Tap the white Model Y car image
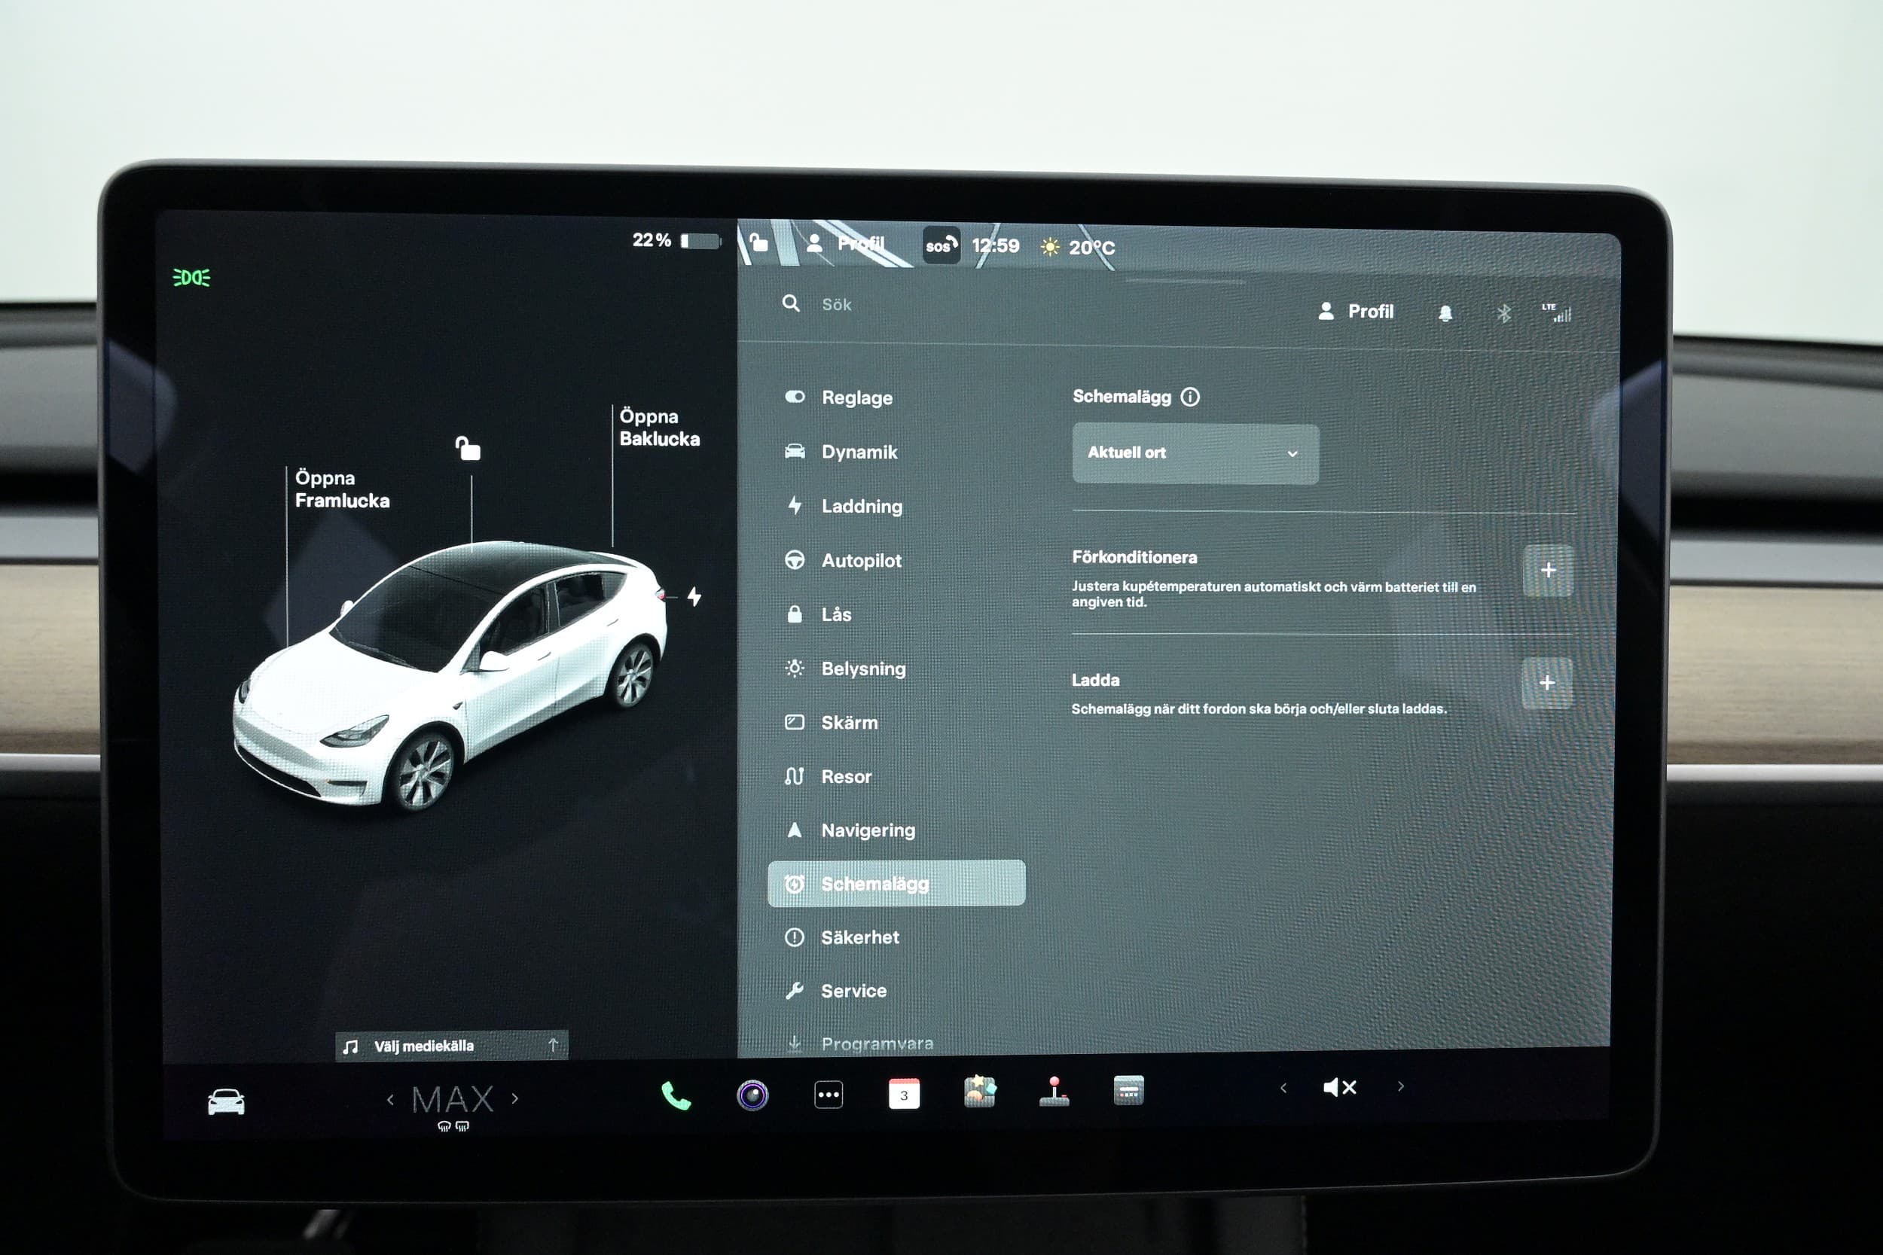 (x=448, y=675)
